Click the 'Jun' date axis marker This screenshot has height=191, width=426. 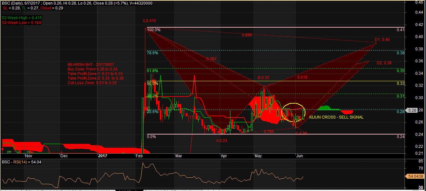click(299, 156)
